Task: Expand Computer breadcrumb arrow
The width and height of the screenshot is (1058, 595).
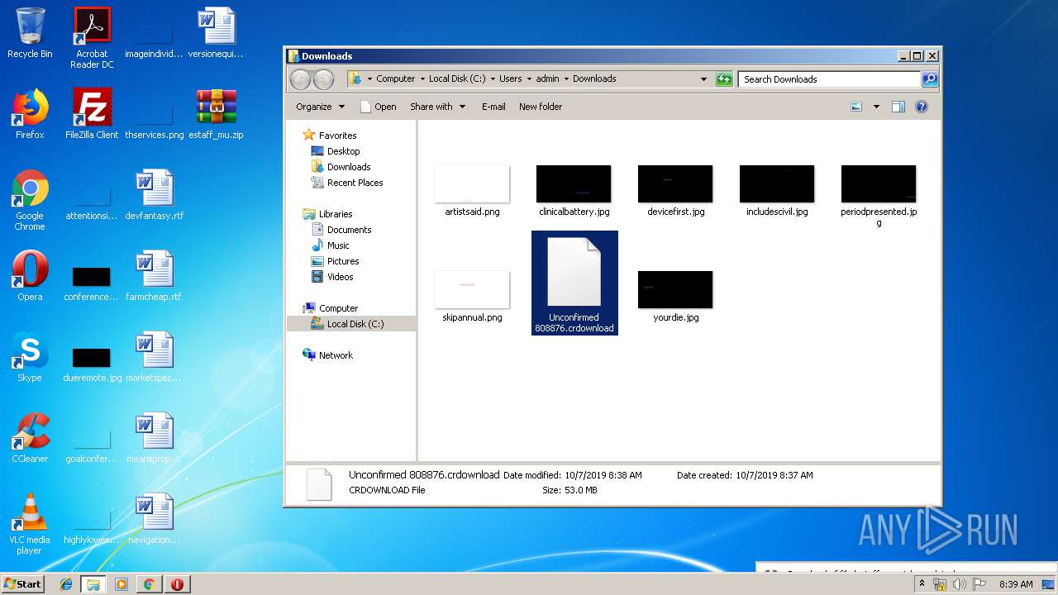Action: click(x=422, y=79)
